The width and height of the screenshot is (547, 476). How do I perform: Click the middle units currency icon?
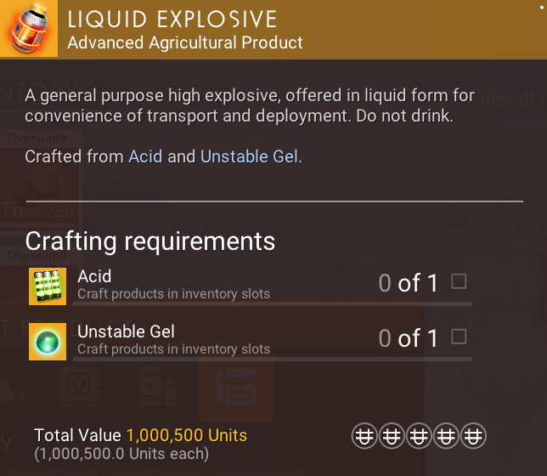[419, 437]
